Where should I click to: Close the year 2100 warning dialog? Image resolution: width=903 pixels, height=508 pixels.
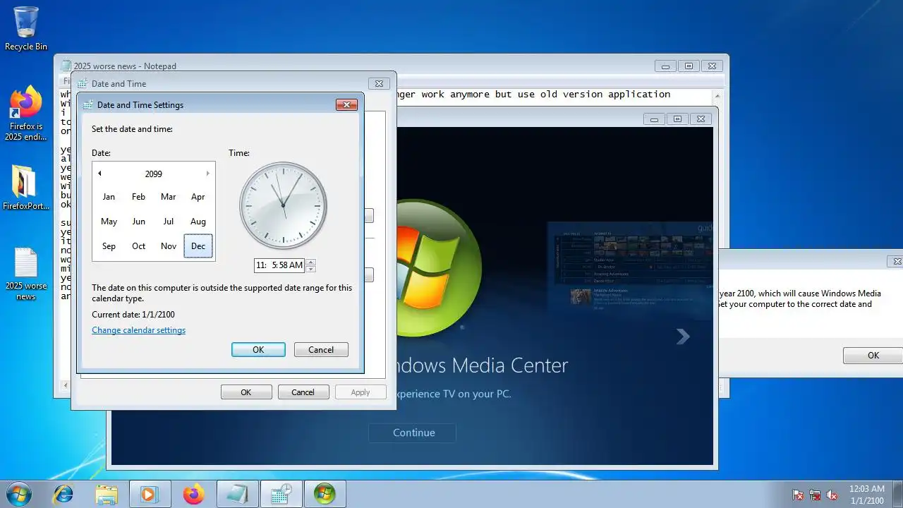(897, 261)
